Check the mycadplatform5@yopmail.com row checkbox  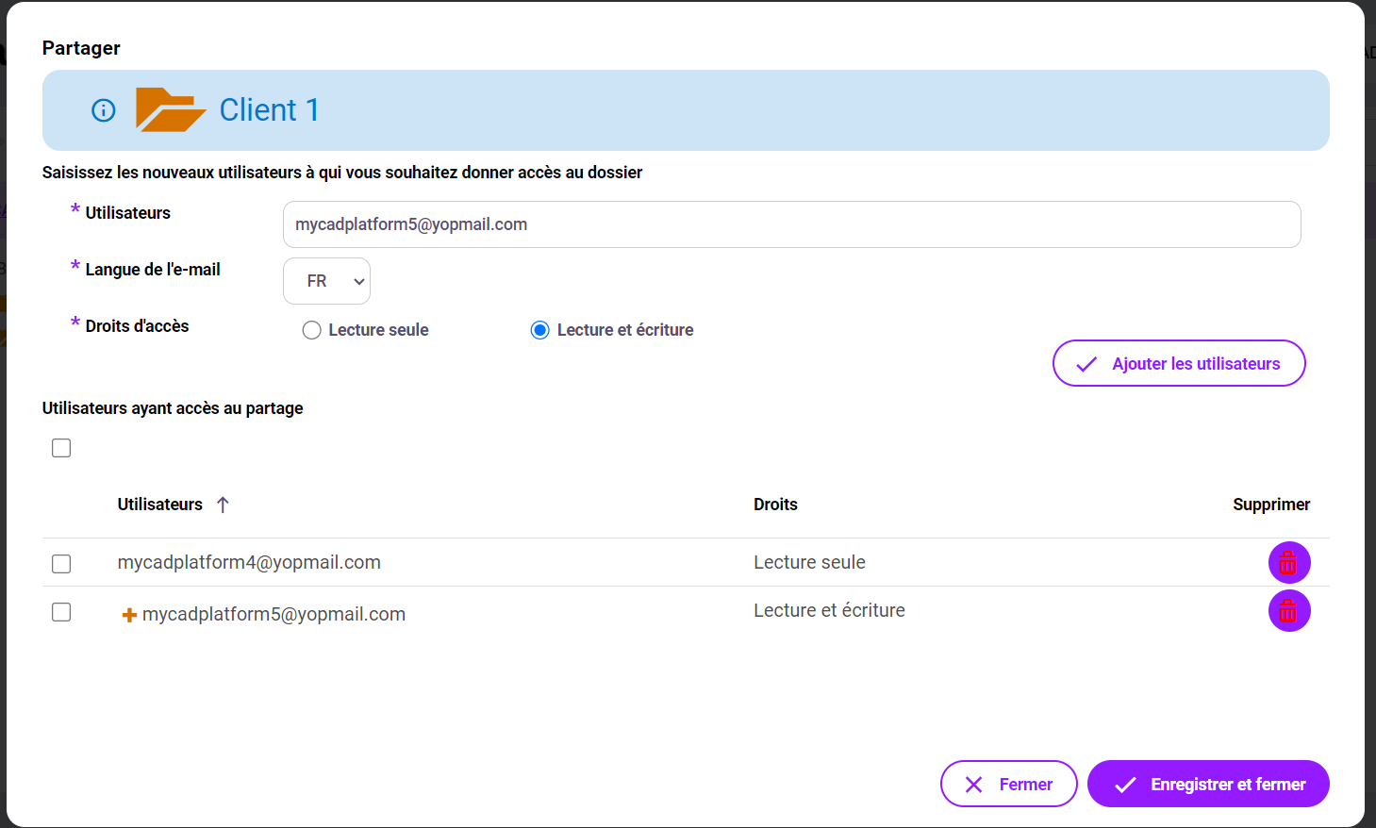[61, 612]
